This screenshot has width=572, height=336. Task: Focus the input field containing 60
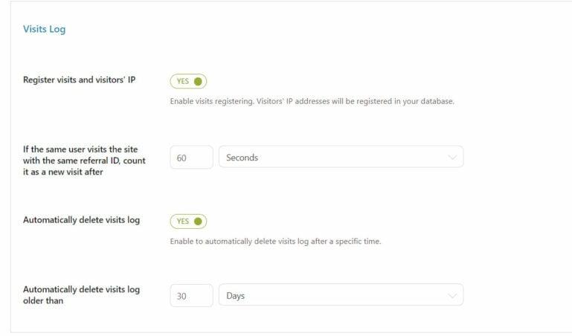(x=191, y=158)
